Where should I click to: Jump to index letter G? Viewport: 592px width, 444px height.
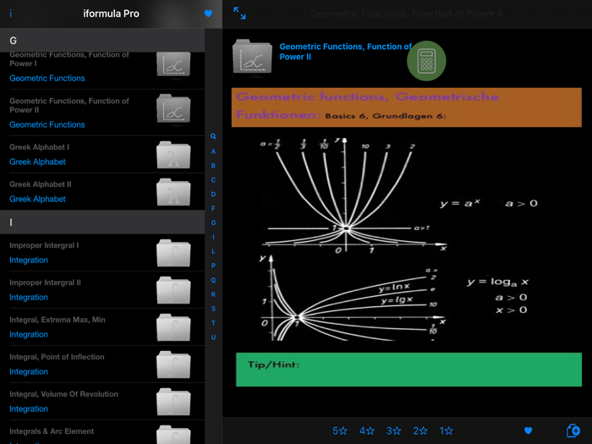213,222
